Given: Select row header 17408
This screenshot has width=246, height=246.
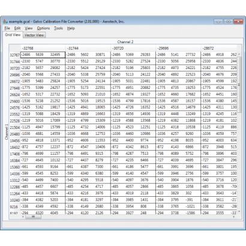Looking at the screenshot, I should pos(15,154).
